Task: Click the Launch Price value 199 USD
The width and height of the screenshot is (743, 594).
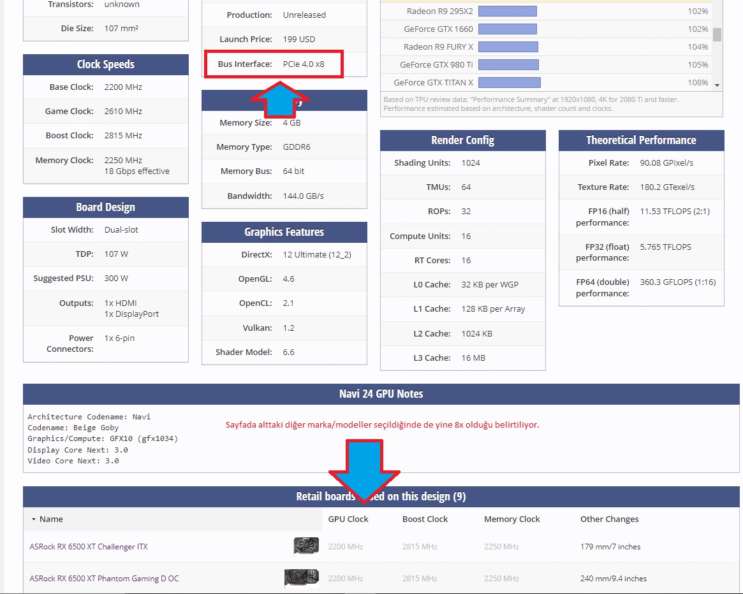Action: click(299, 40)
